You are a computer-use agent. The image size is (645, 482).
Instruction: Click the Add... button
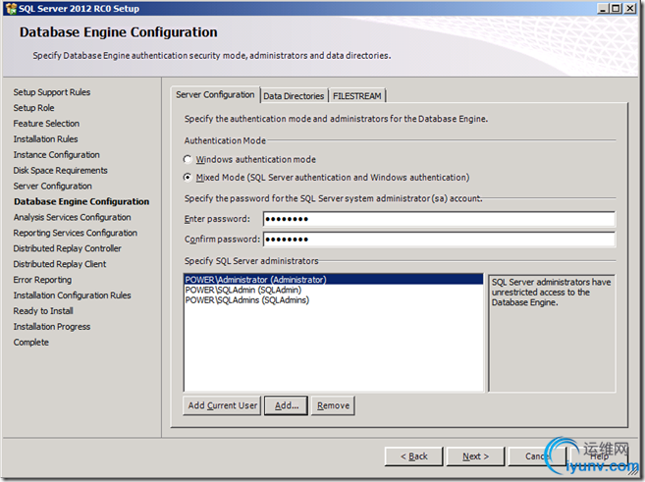coord(287,405)
